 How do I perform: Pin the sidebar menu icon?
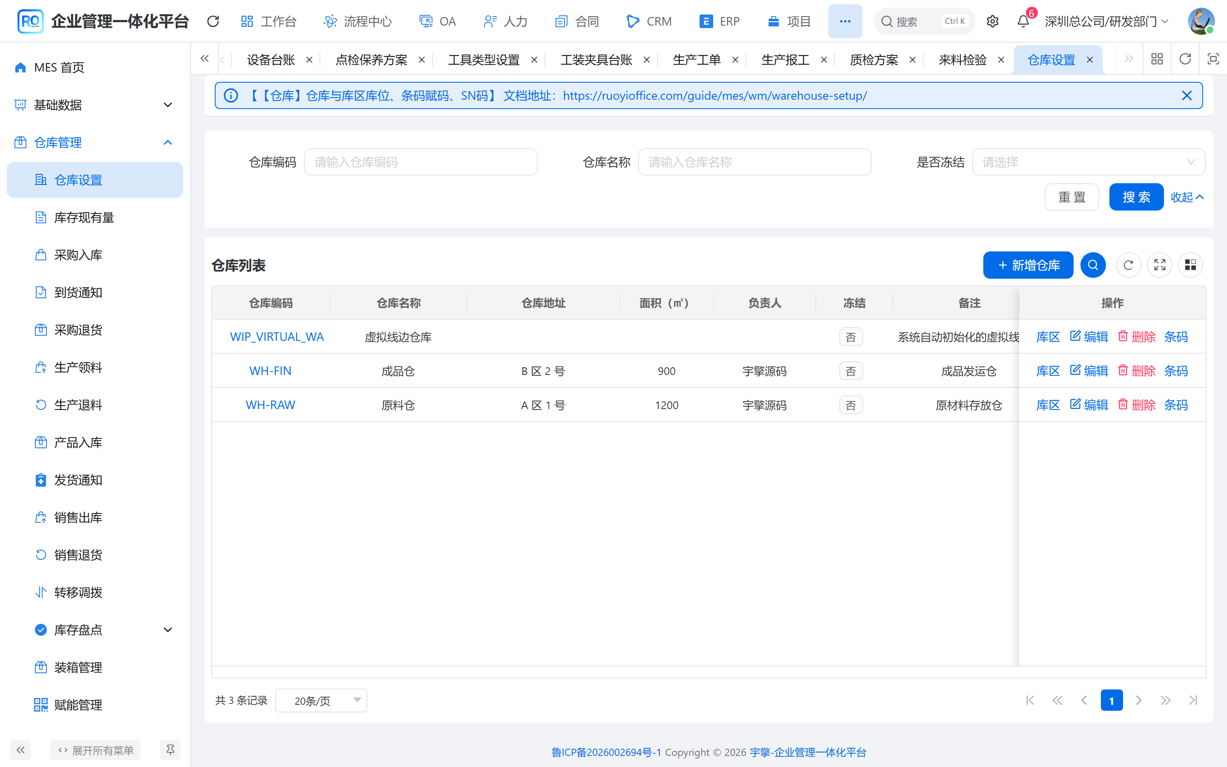tap(170, 750)
